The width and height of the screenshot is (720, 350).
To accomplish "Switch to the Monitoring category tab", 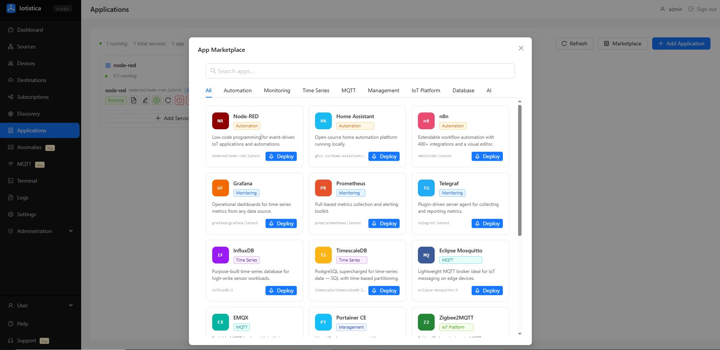I will pyautogui.click(x=277, y=90).
